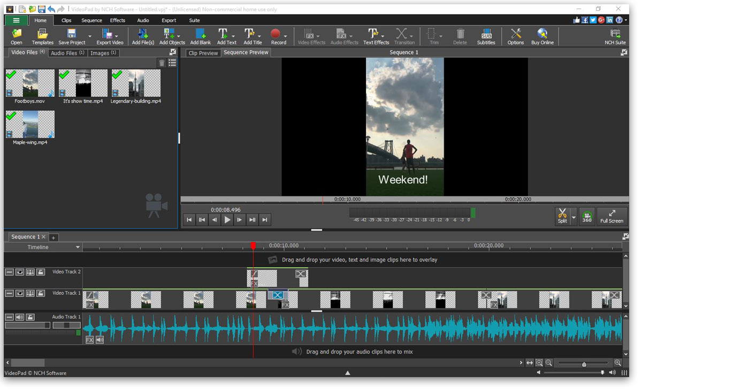Toggle visibility eye on Video Track 2

pyautogui.click(x=20, y=272)
